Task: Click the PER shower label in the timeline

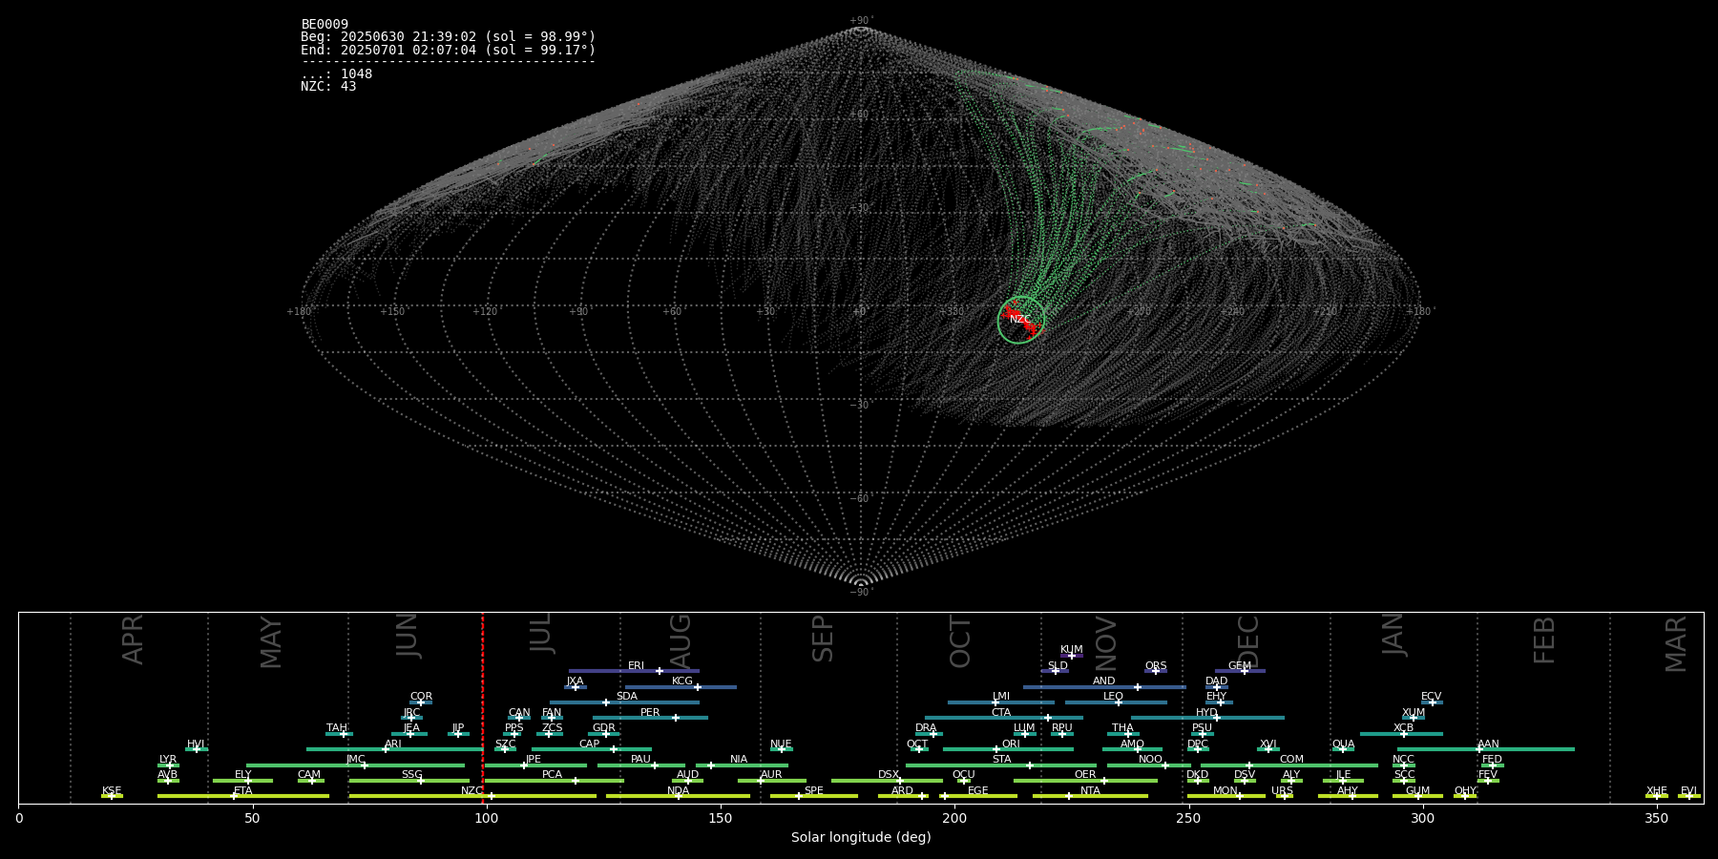Action: pos(650,713)
